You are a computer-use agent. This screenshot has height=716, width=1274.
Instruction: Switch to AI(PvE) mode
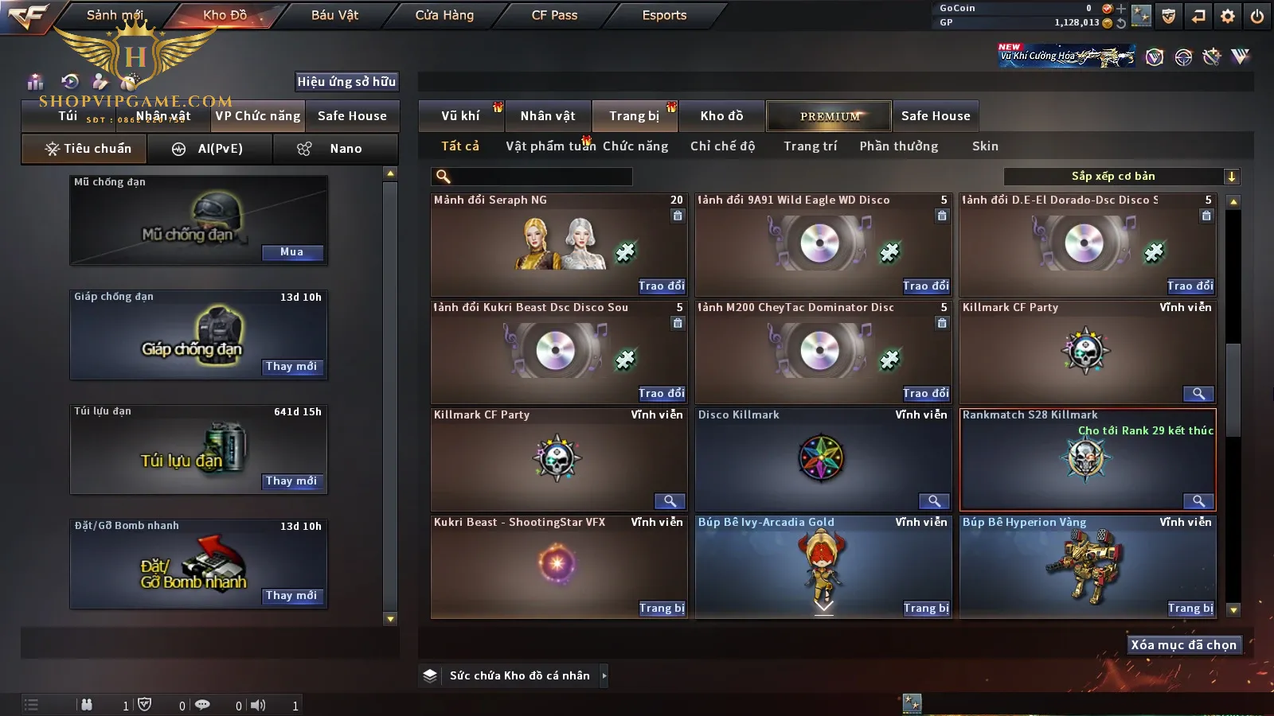tap(210, 149)
